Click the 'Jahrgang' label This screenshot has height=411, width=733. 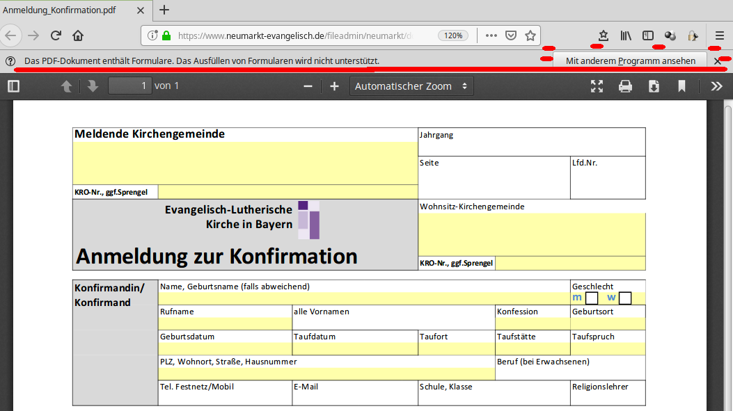coord(436,135)
